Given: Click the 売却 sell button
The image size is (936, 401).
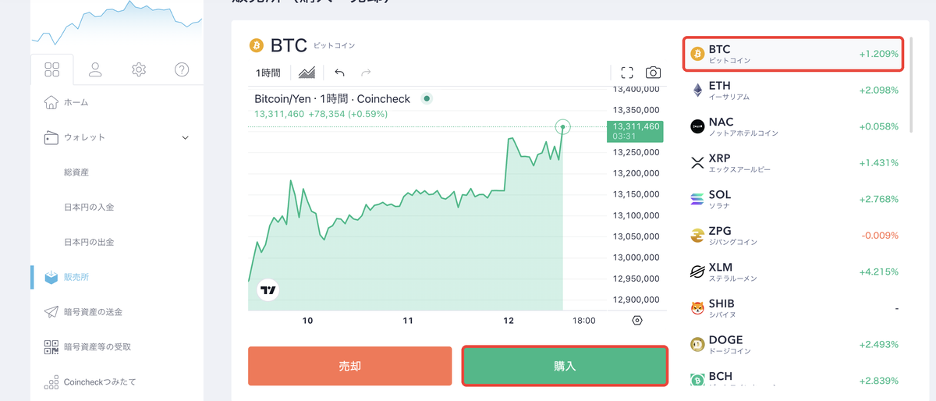Looking at the screenshot, I should point(350,366).
